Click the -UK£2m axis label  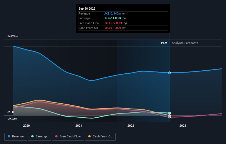(x=12, y=119)
